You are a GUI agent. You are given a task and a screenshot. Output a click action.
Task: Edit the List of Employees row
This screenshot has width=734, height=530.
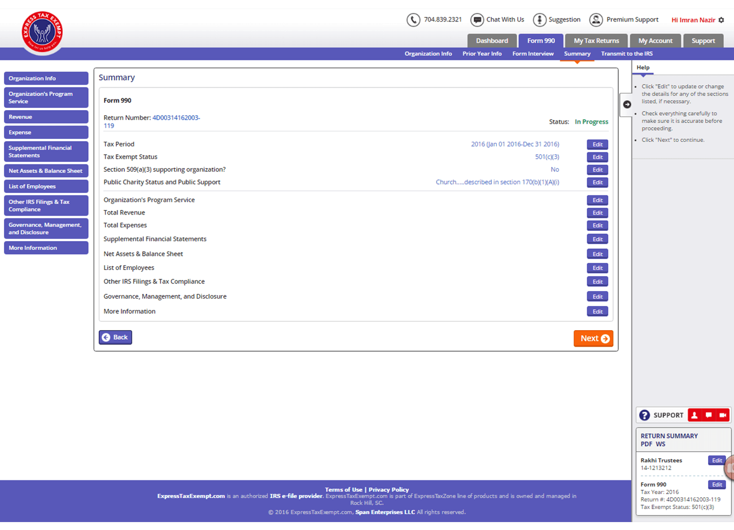[597, 268]
